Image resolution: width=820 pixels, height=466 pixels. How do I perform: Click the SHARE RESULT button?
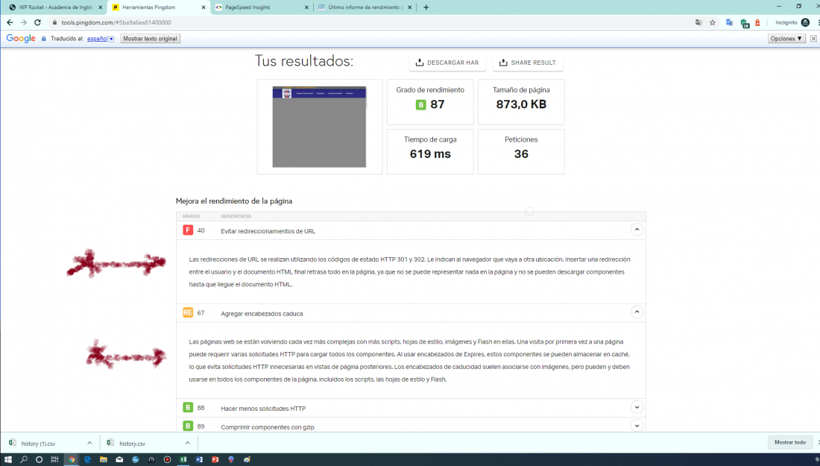[x=528, y=63]
